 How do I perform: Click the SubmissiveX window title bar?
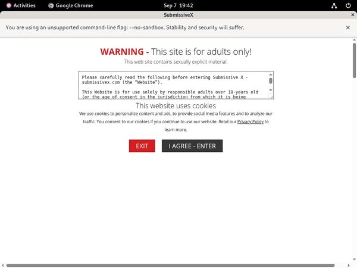[178, 15]
